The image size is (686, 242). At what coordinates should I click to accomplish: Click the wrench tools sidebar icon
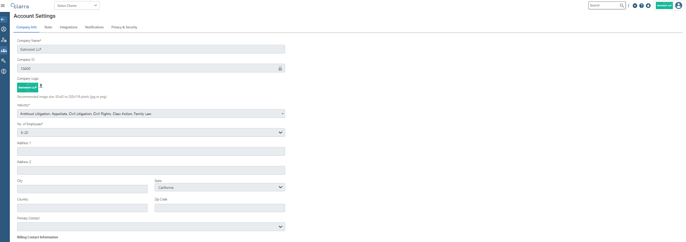tap(4, 61)
